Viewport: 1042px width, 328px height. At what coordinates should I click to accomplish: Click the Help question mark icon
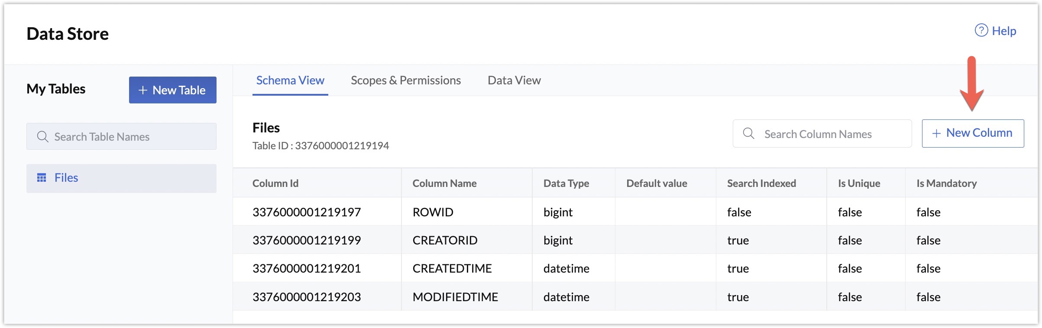click(x=981, y=30)
